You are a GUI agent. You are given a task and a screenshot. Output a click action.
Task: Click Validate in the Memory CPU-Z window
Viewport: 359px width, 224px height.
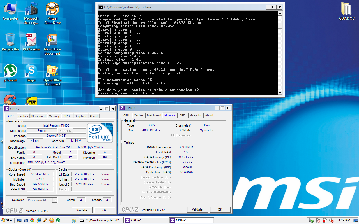pyautogui.click(x=197, y=209)
